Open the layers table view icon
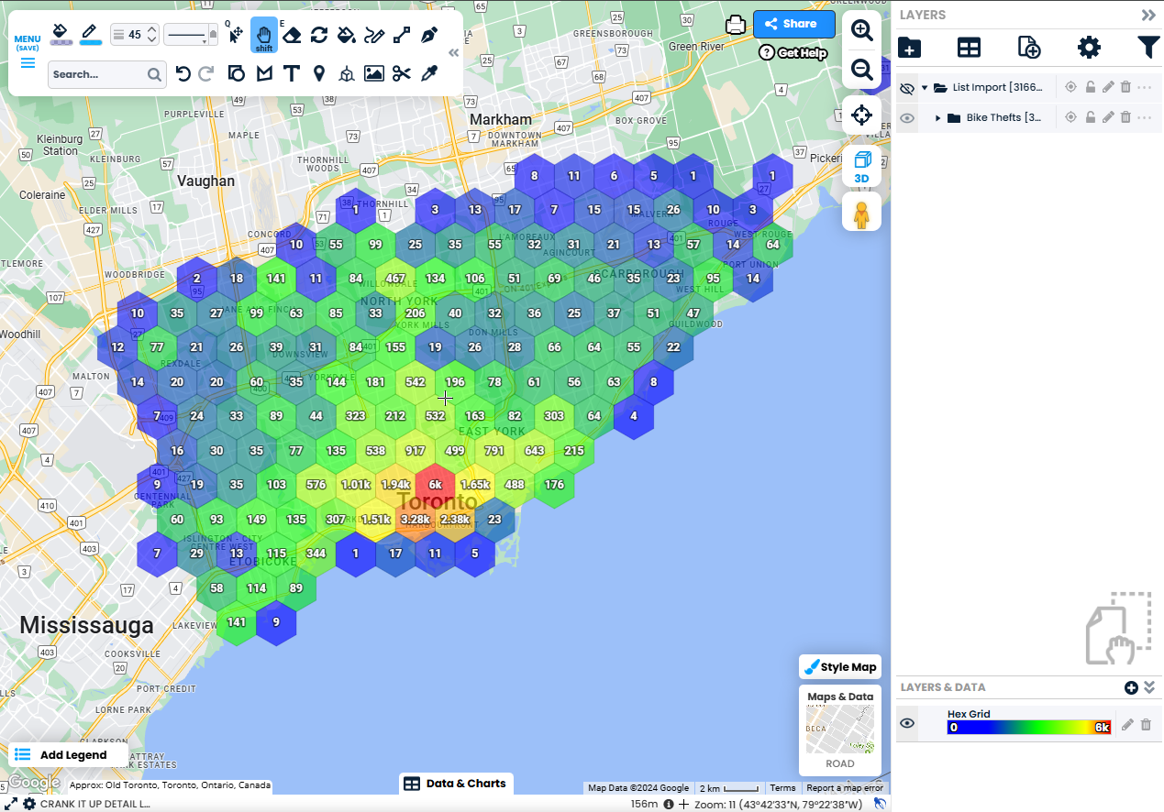Screen dimensions: 1164x812 tap(969, 48)
